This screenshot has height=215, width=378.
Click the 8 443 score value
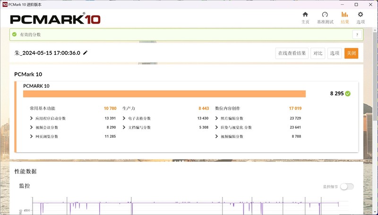tap(204, 108)
